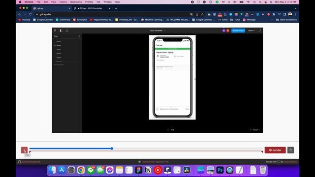
Task: Click the browser back arrow
Action: tap(20, 14)
